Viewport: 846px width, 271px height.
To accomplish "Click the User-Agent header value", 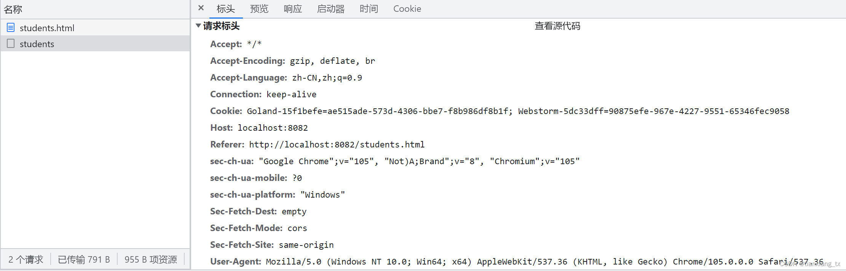I will point(544,261).
